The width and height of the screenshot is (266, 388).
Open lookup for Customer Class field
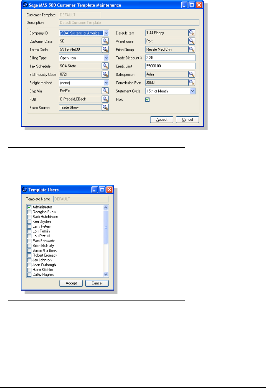105,41
